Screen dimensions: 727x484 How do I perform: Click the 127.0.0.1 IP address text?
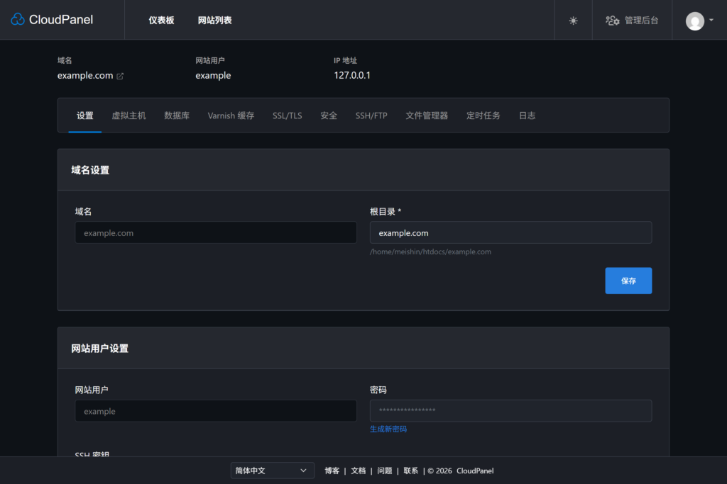[x=352, y=75]
